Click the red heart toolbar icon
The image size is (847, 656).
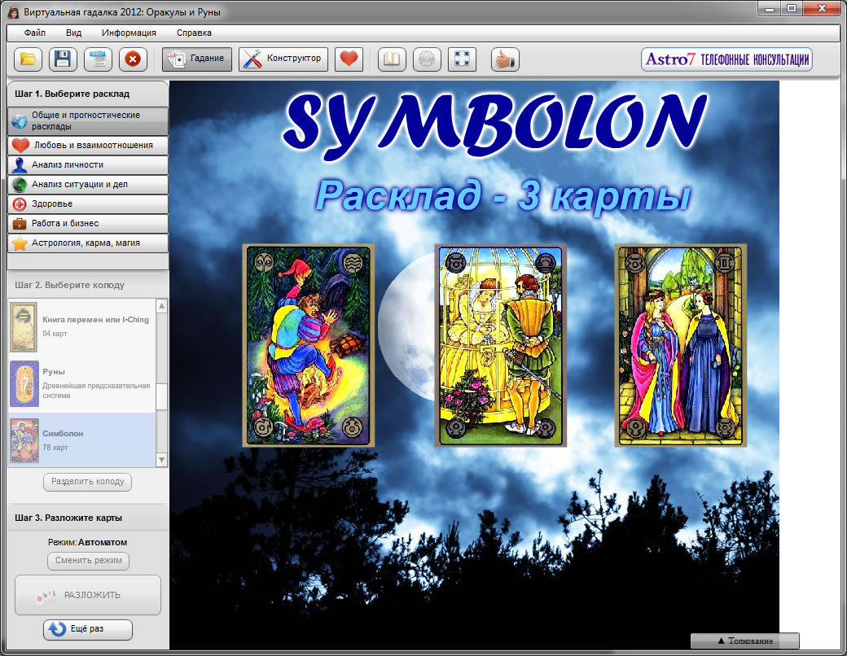[x=349, y=59]
